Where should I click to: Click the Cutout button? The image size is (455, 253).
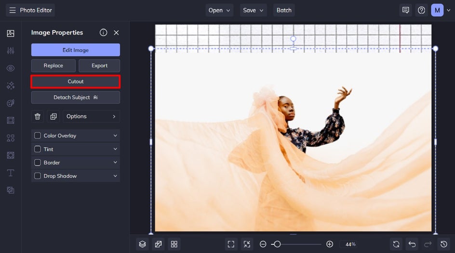76,82
